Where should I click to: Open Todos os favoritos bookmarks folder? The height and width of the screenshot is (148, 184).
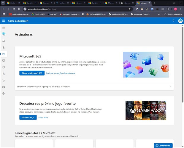(x=173, y=14)
